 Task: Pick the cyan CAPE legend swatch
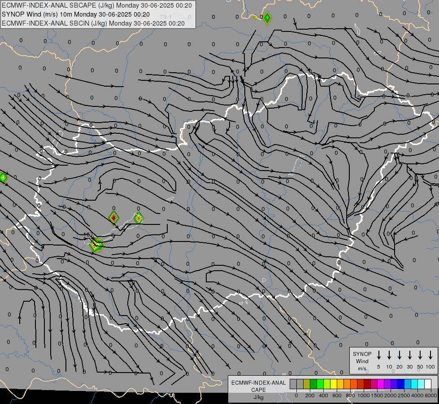coord(414,384)
